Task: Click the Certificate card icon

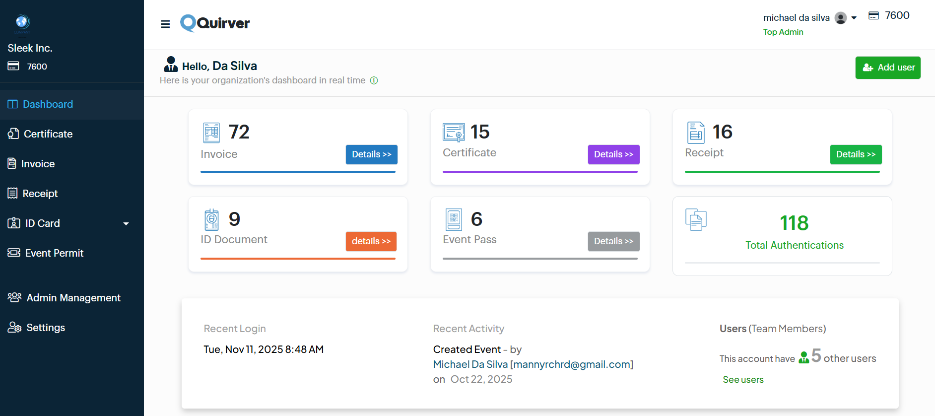Action: pos(454,133)
